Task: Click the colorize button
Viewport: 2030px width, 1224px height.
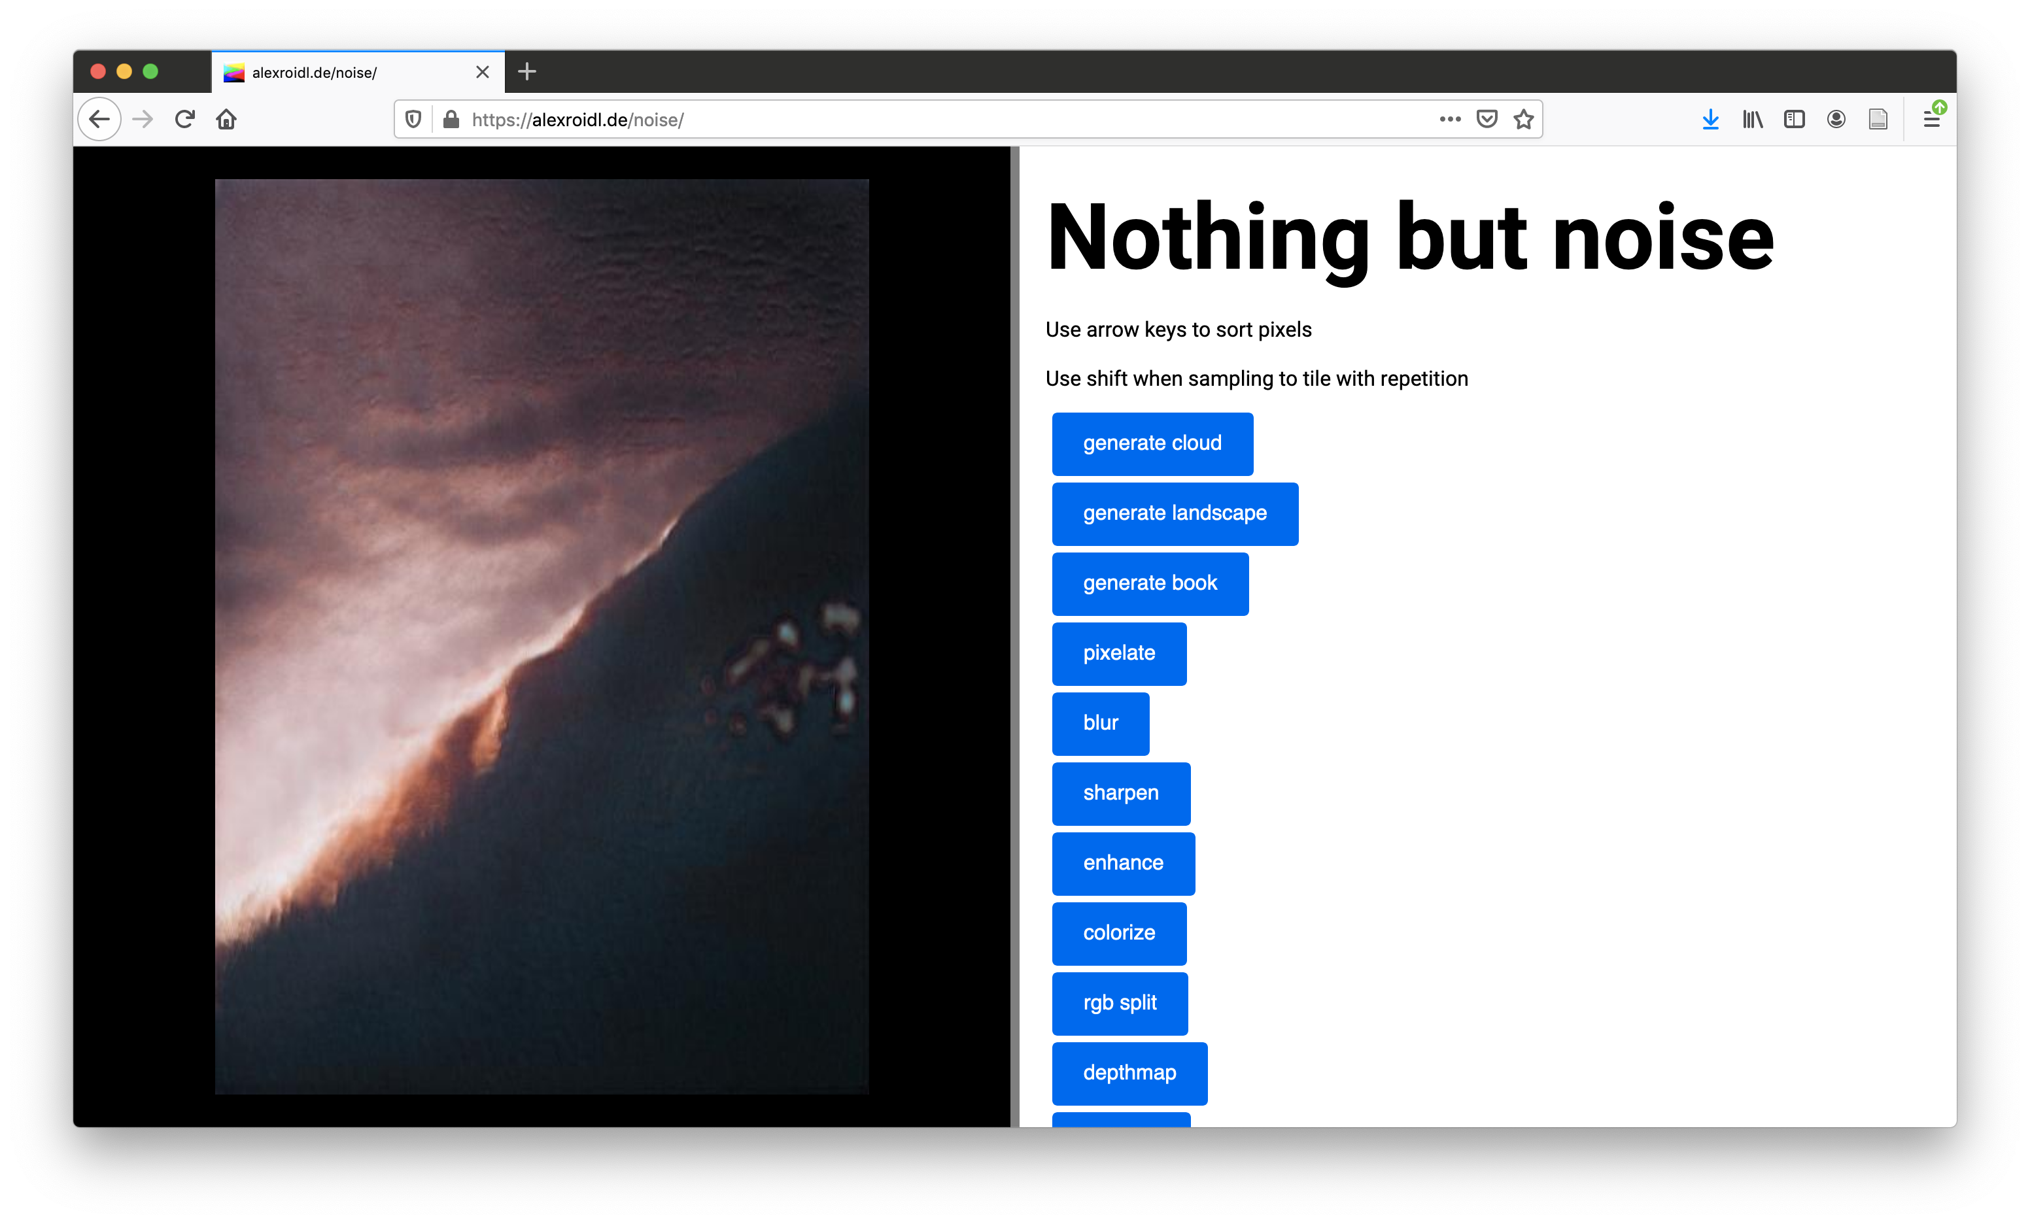Action: coord(1119,934)
